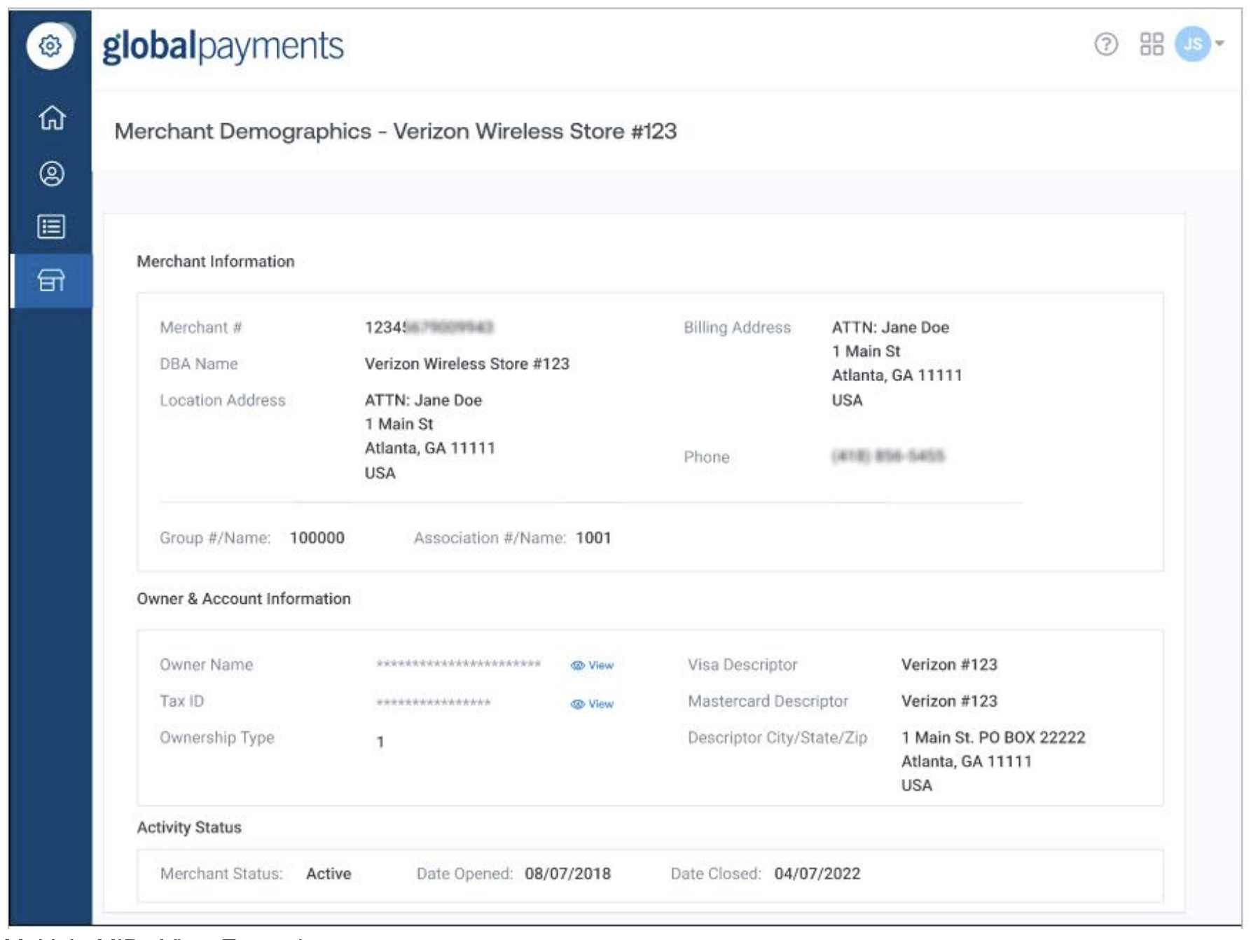
Task: Expand the account dropdown arrow beside JS
Action: coord(1219,44)
